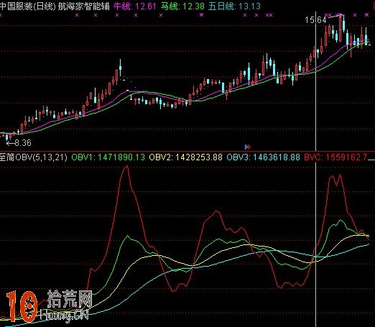Select the 航海家智能辅 indicator name
The image size is (375, 327).
point(84,6)
